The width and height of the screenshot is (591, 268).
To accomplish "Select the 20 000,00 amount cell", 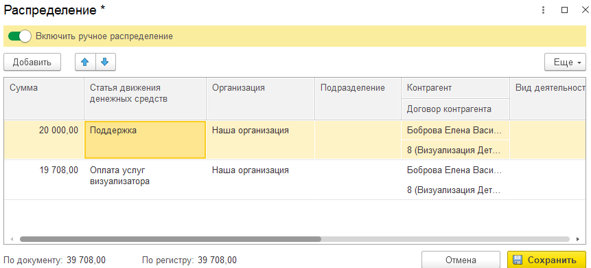I will pyautogui.click(x=44, y=139).
